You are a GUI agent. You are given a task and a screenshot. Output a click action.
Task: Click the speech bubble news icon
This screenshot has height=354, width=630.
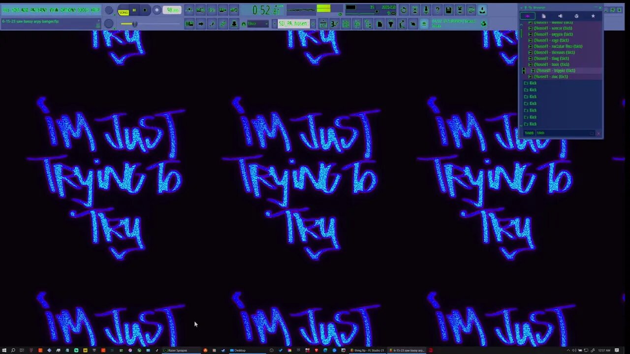point(471,10)
